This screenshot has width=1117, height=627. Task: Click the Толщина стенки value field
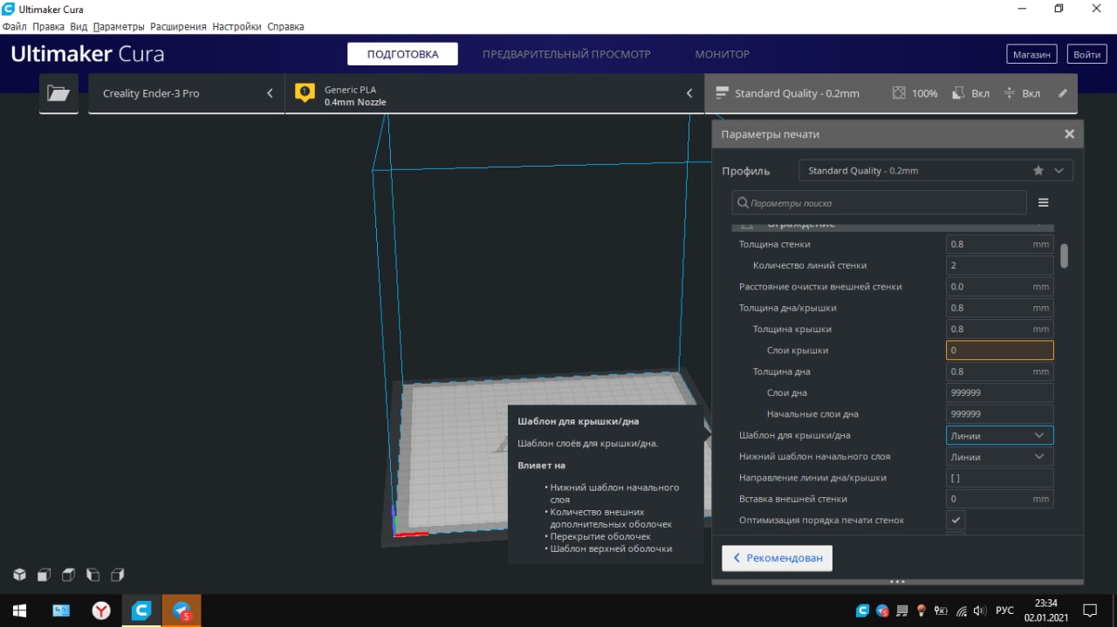999,244
